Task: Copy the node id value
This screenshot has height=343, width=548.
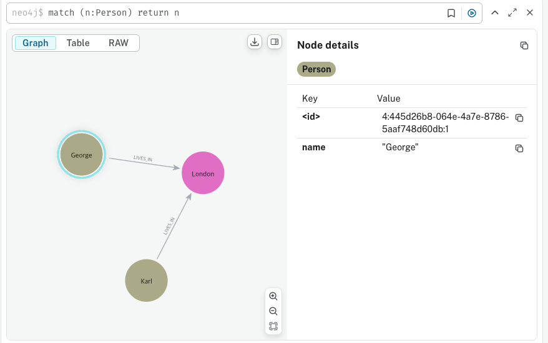Action: (519, 118)
